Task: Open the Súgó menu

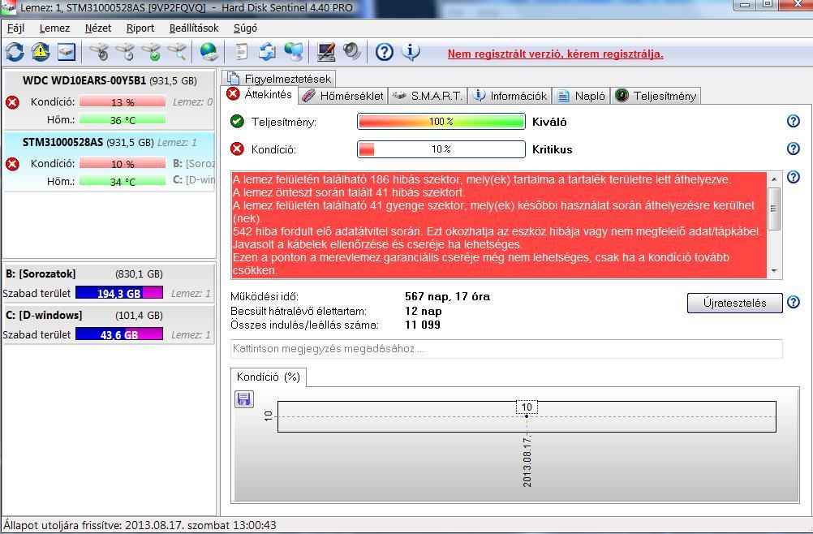Action: tap(245, 28)
